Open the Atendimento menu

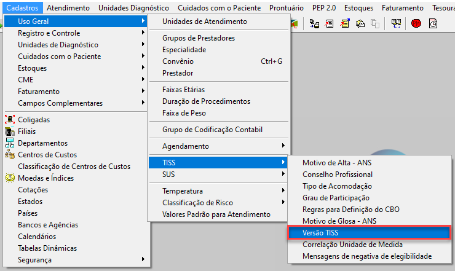pos(68,8)
